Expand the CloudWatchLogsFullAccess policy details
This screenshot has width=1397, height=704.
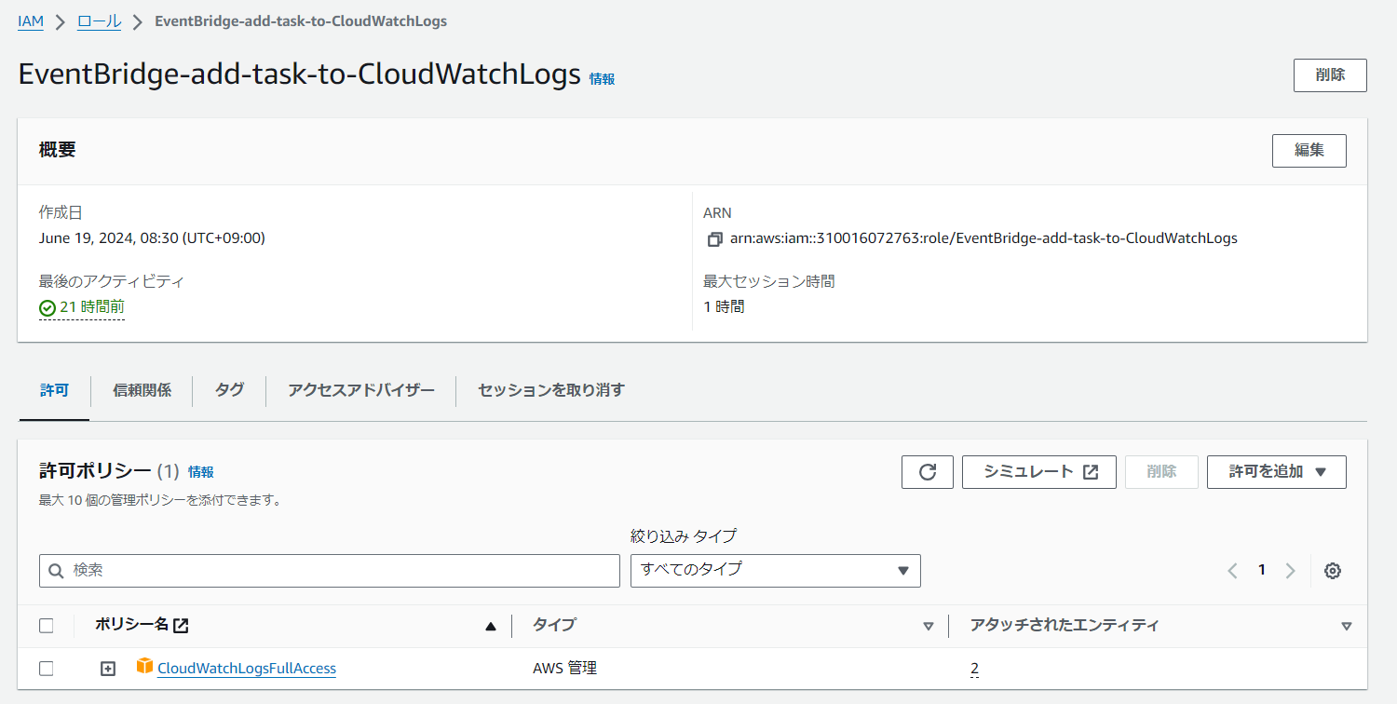pyautogui.click(x=108, y=669)
